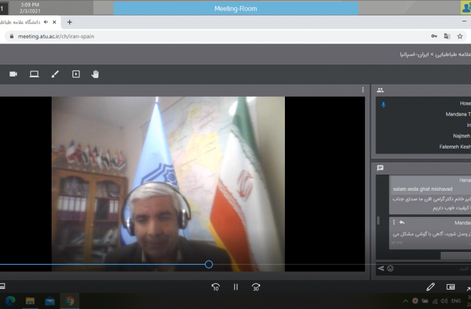Image resolution: width=471 pixels, height=309 pixels.
Task: Mute the tab audio speaker icon
Action: click(x=46, y=22)
